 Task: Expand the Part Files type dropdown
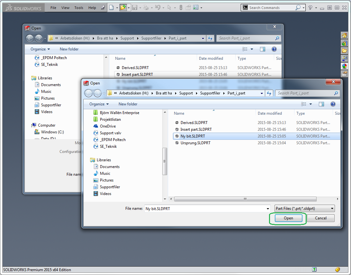point(332,208)
